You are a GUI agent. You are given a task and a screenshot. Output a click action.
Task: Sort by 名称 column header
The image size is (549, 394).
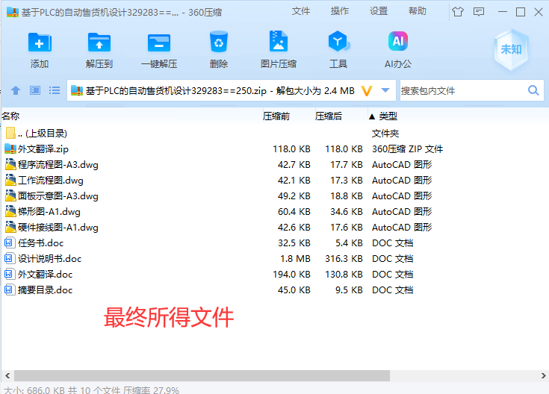point(10,116)
